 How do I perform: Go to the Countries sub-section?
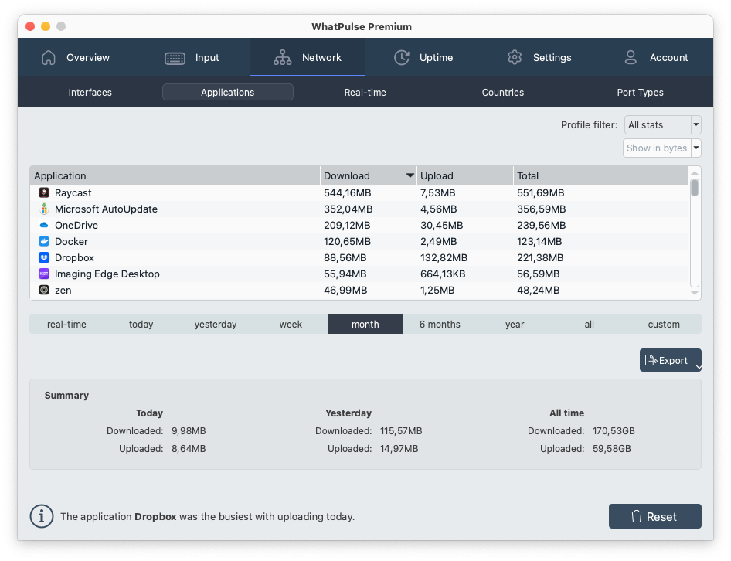point(502,93)
